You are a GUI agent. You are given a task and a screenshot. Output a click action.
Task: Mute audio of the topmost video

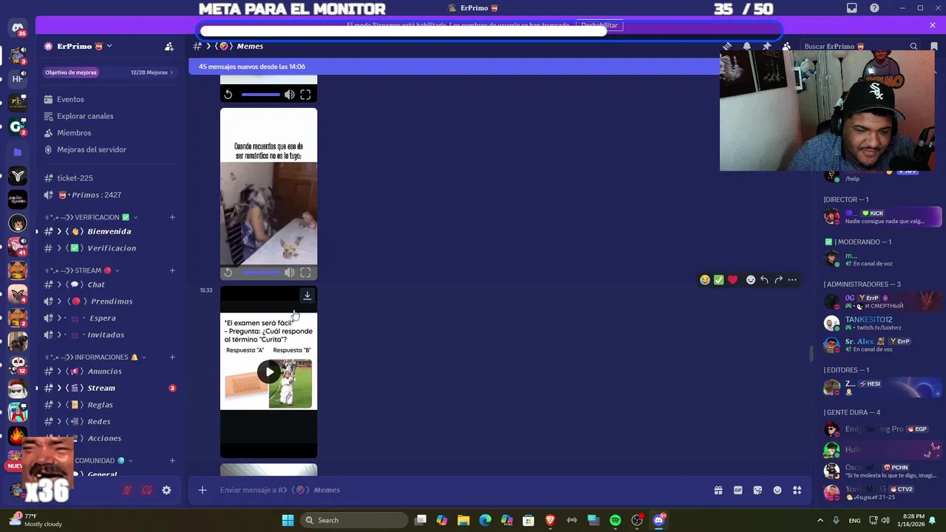click(289, 95)
